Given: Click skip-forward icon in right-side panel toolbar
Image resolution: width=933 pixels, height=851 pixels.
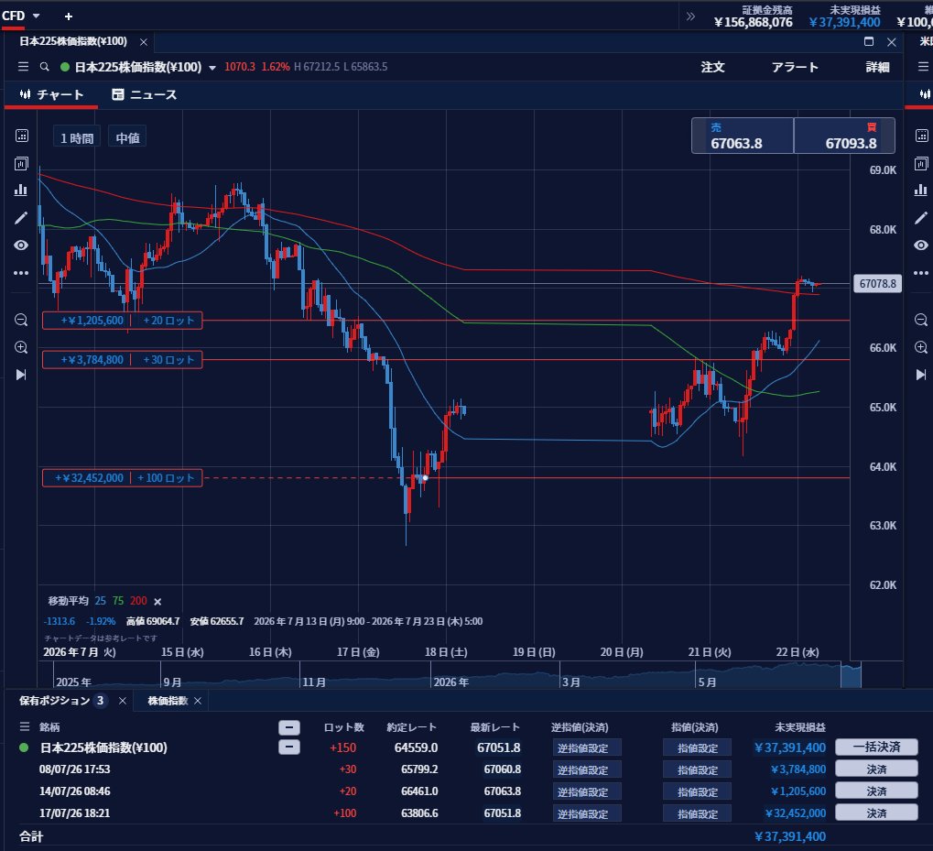Looking at the screenshot, I should 921,375.
